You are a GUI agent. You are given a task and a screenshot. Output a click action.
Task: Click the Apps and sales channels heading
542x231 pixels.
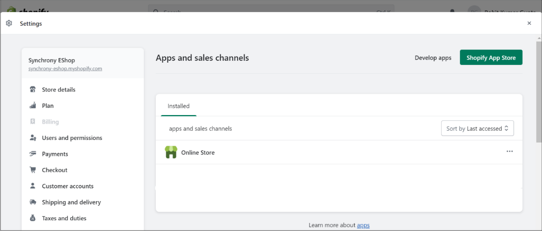tap(202, 58)
